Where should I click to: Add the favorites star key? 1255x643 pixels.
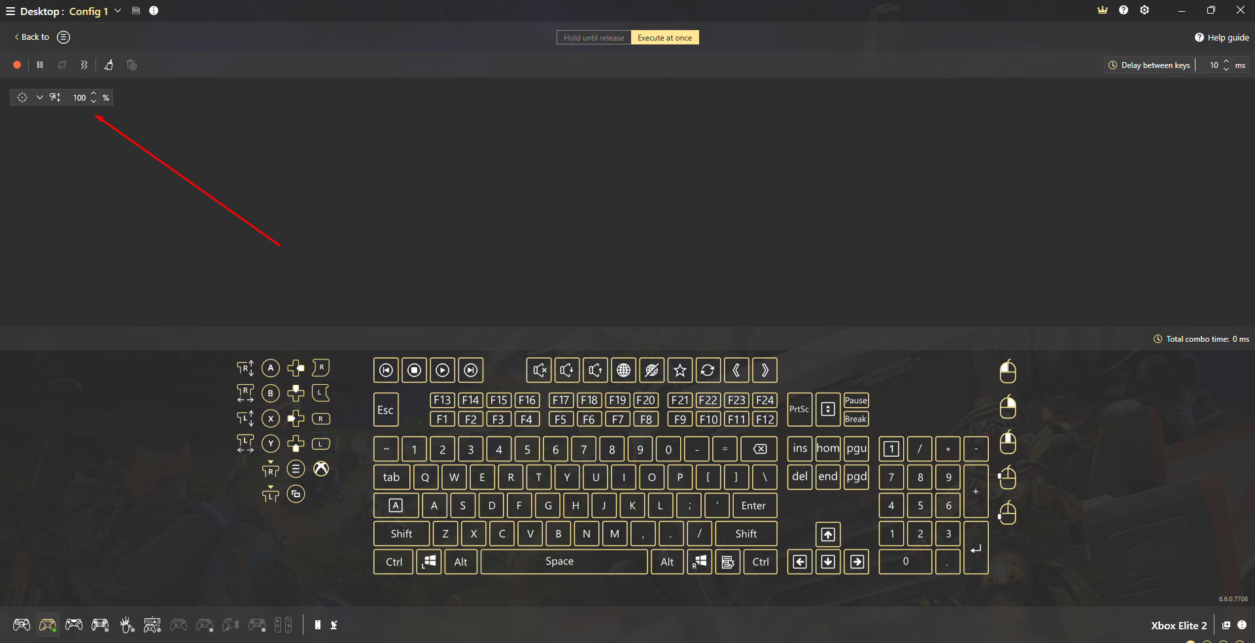(680, 371)
